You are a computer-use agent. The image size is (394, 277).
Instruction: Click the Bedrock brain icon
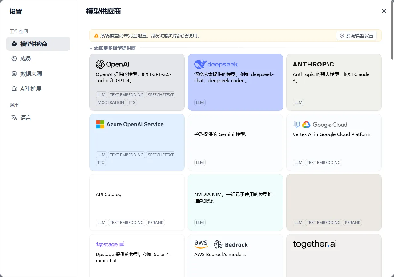[218, 244]
